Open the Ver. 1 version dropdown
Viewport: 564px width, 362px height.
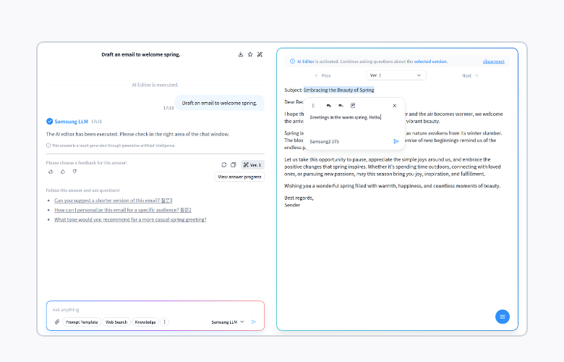pyautogui.click(x=396, y=75)
